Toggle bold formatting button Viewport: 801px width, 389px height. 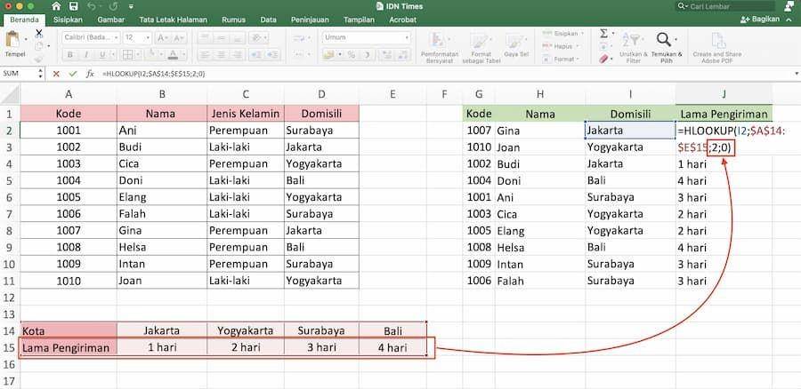pyautogui.click(x=70, y=54)
